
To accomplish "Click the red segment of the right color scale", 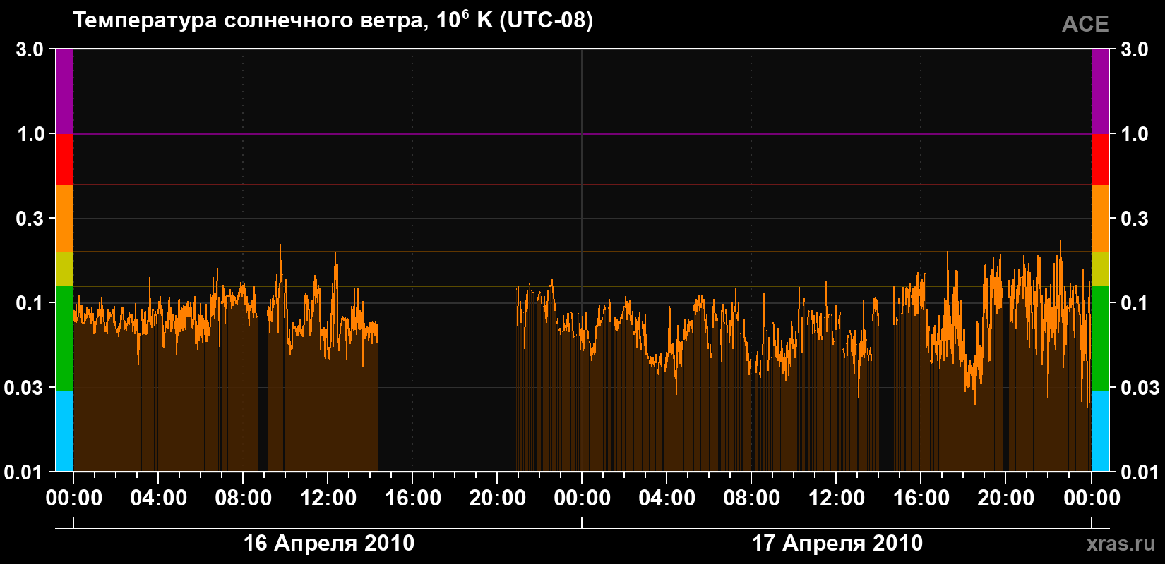I will pyautogui.click(x=1100, y=159).
